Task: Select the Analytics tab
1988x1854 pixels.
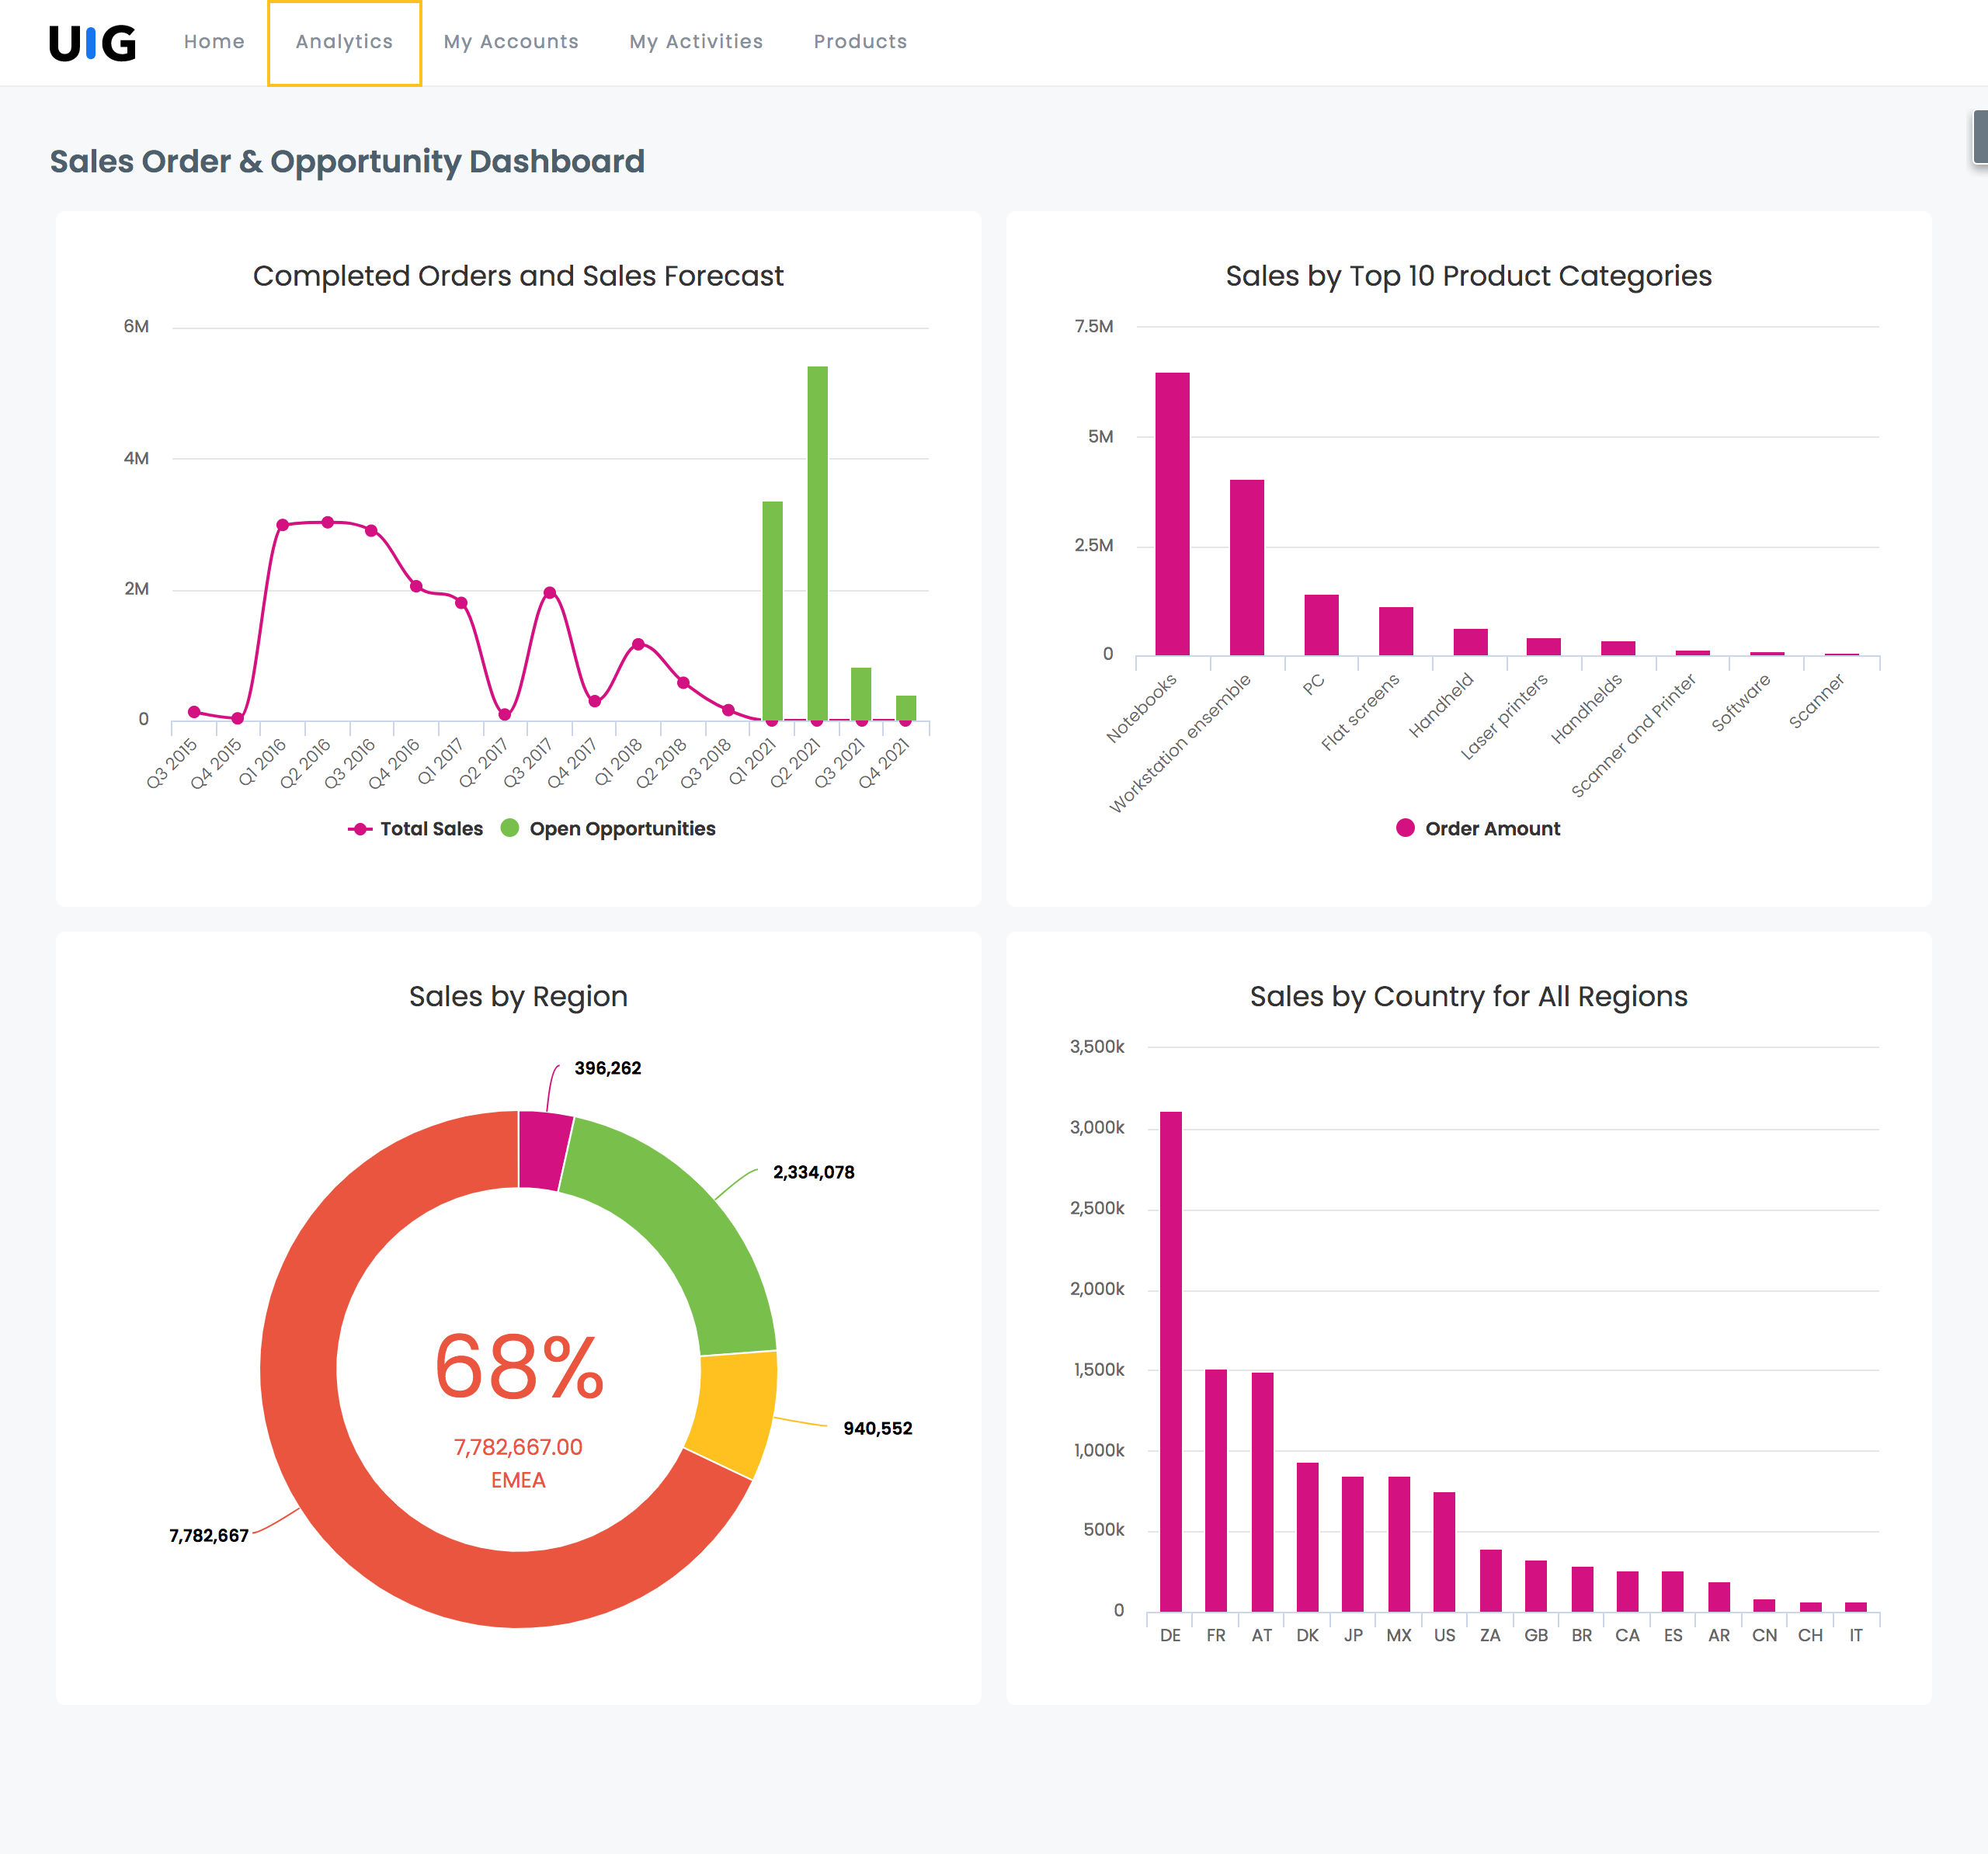Action: pyautogui.click(x=344, y=42)
